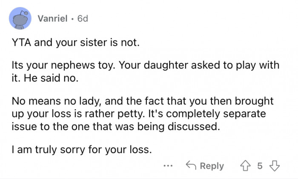Click the separator dot after Vanriel
Screen dimensions: 298x179
pos(72,19)
